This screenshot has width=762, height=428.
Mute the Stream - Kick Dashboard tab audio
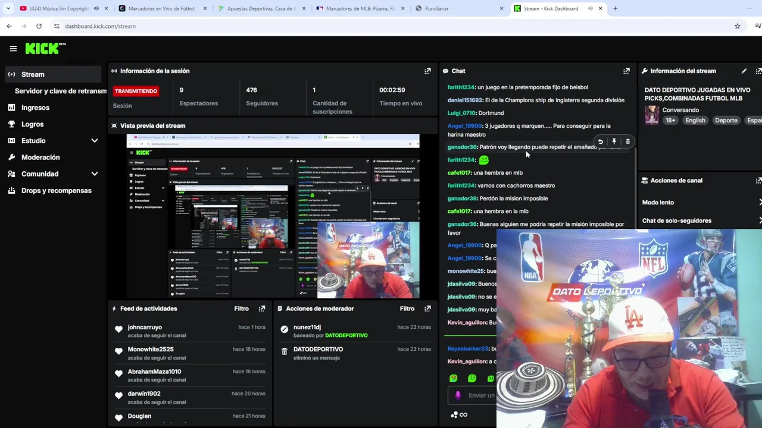coord(590,8)
